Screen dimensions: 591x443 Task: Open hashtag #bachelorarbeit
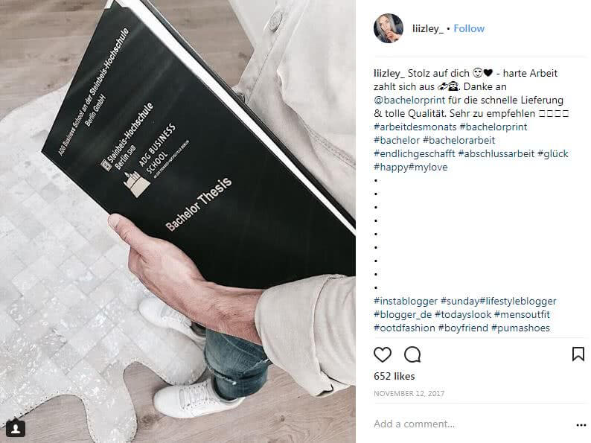coord(459,140)
